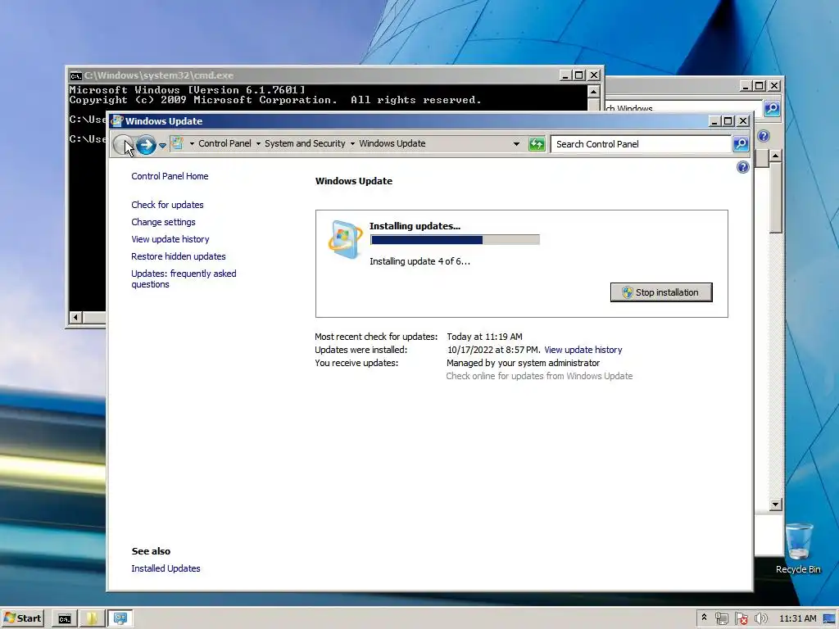Minimize the cmd.exe window

pyautogui.click(x=565, y=75)
